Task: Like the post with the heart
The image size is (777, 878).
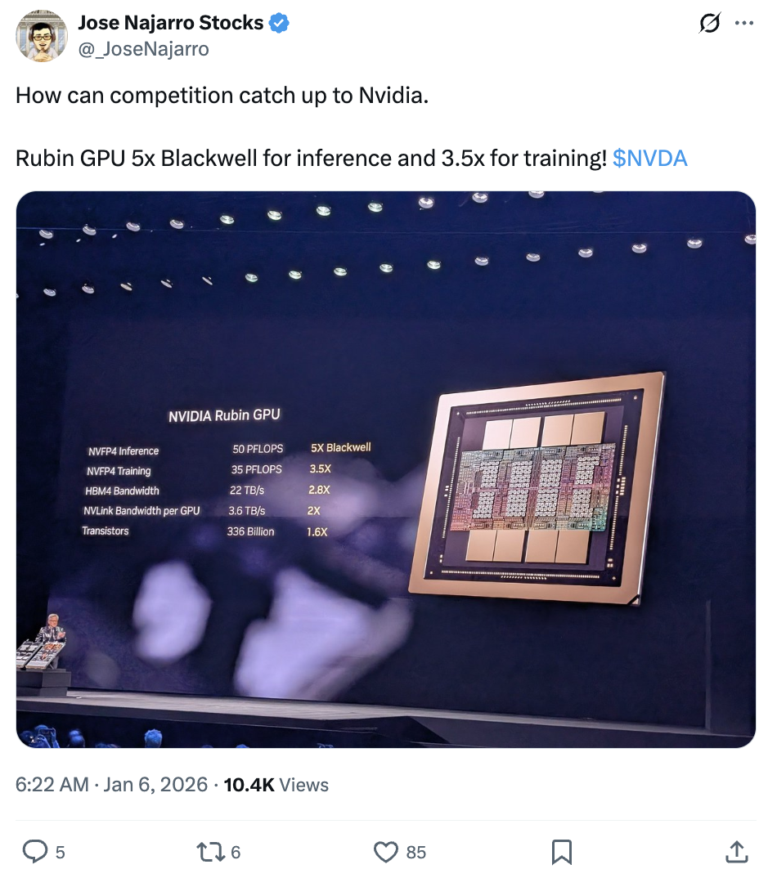Action: [x=385, y=852]
